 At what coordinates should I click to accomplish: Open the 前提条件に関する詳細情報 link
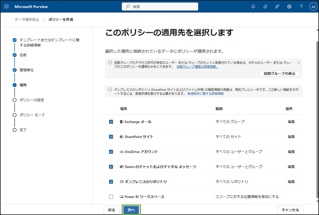(205, 94)
